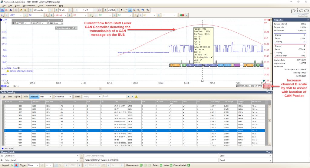The height and width of the screenshot is (168, 310).
Task: Click the warning icon in decoding toolbar
Action: 136,97
